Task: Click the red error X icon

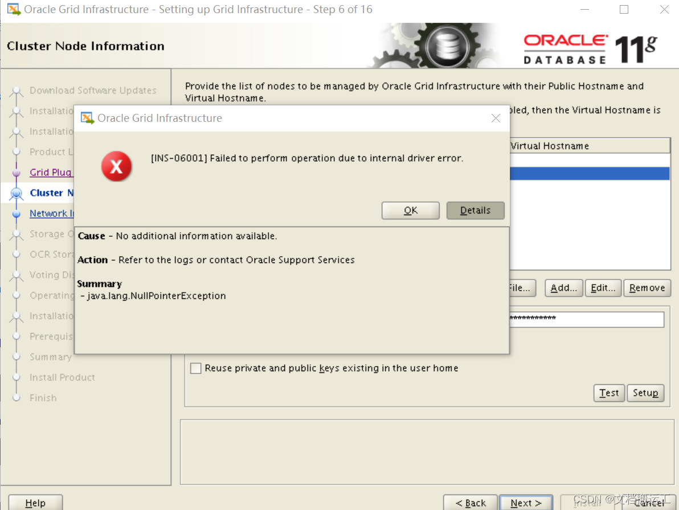Action: point(116,166)
